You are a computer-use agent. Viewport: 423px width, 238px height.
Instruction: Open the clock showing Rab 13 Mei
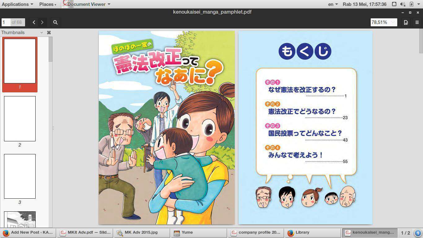click(364, 4)
